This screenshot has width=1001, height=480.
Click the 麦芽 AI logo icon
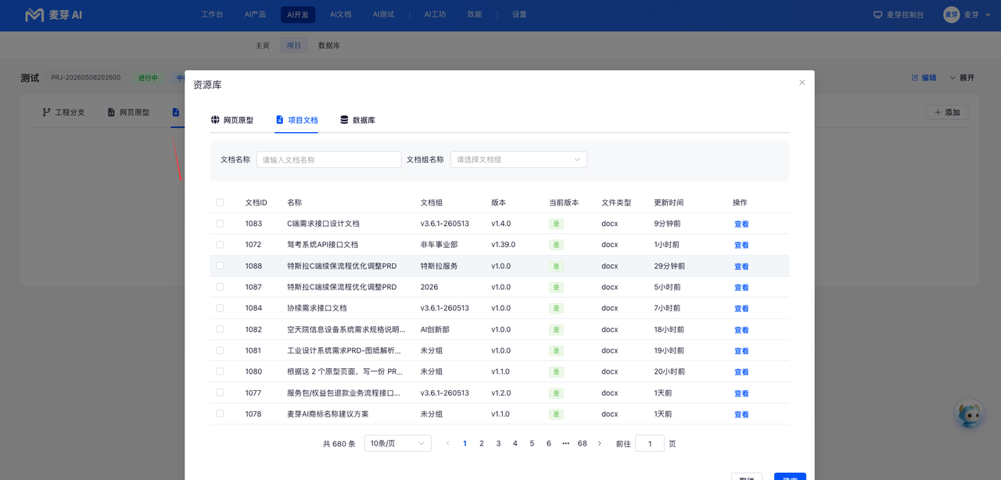pos(34,15)
